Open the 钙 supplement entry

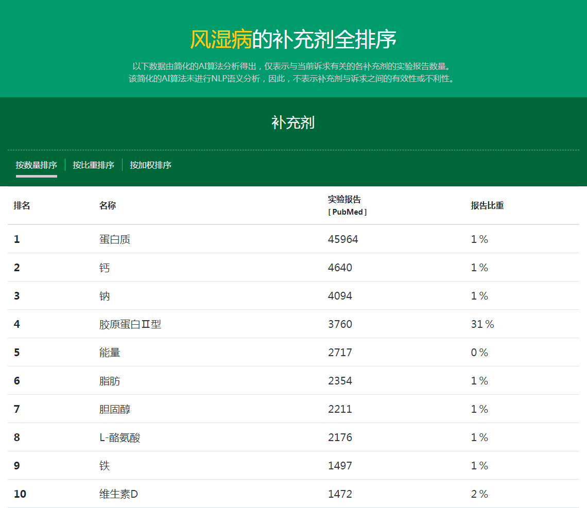click(x=105, y=268)
